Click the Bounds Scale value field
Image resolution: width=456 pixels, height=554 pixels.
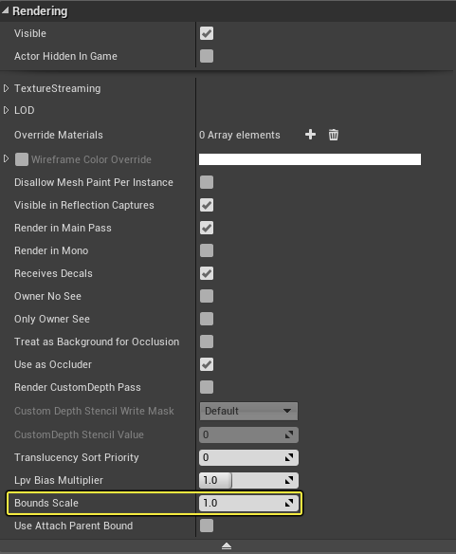coord(248,503)
